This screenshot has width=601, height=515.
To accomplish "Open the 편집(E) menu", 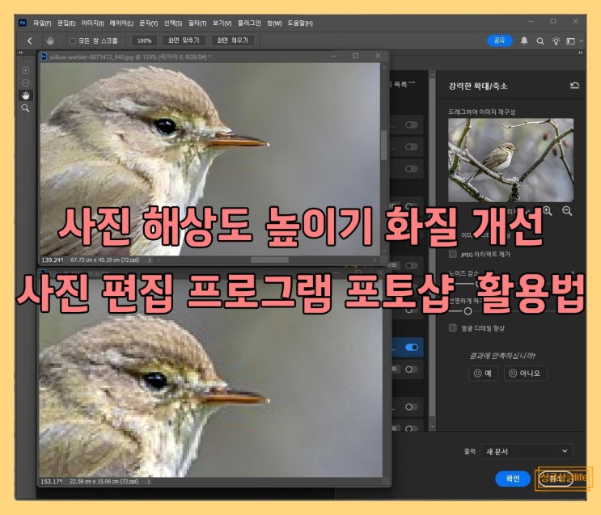I will [66, 23].
